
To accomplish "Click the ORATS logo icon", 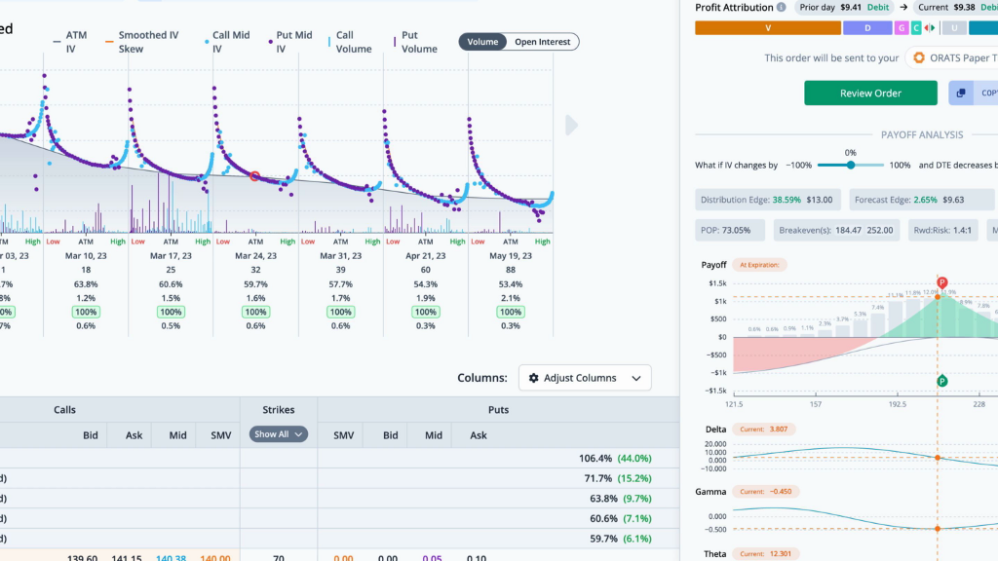I will pyautogui.click(x=917, y=58).
